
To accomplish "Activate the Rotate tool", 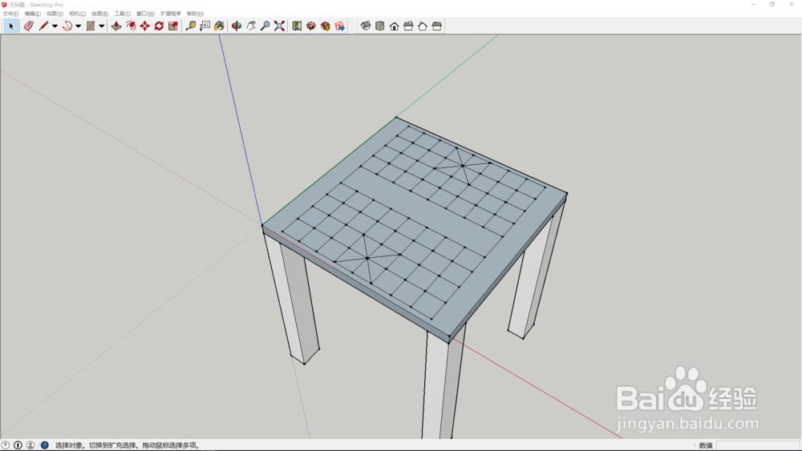I will (x=159, y=26).
